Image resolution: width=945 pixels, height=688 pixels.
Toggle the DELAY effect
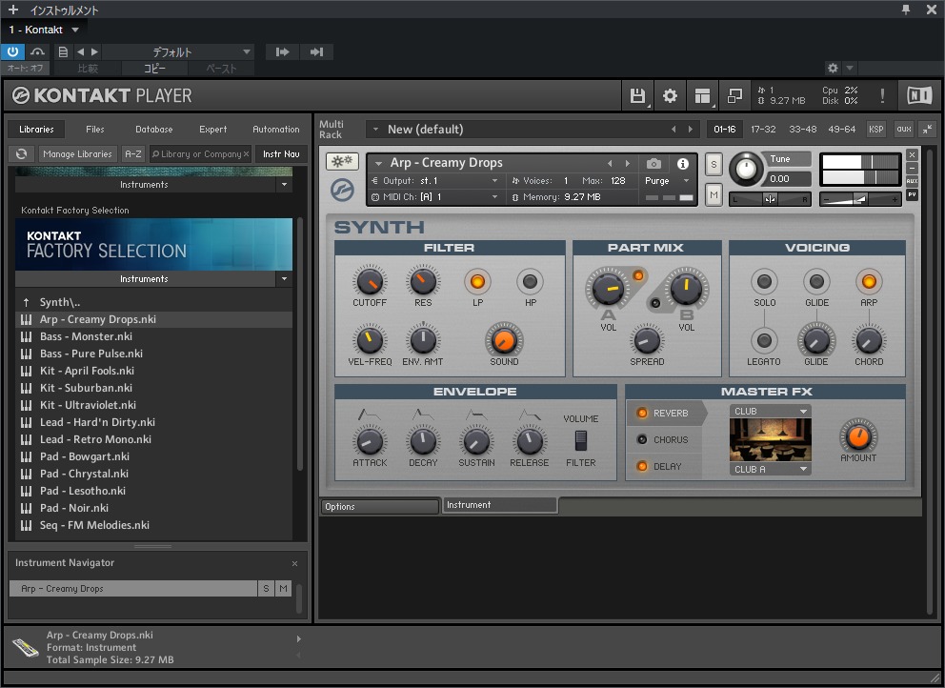pos(642,466)
